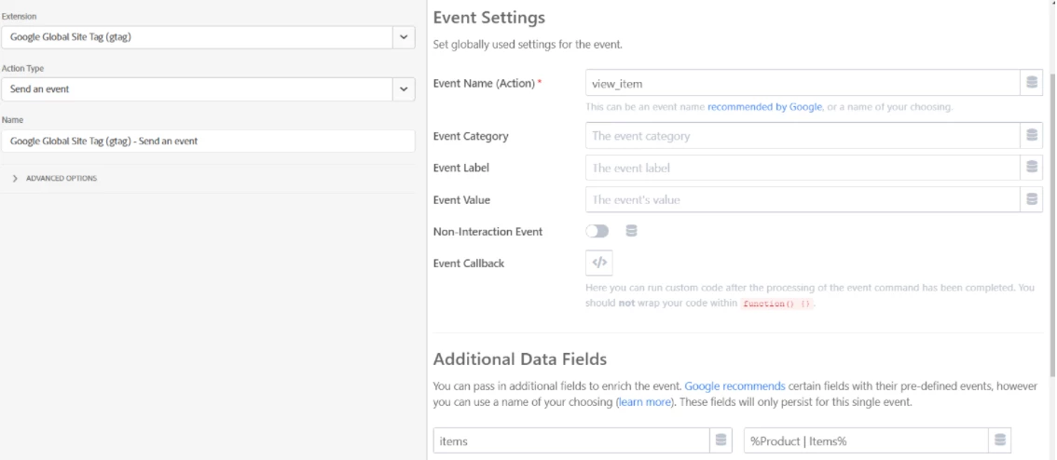Click into the Event Label field
Screen dimensions: 1057x460
coord(802,168)
